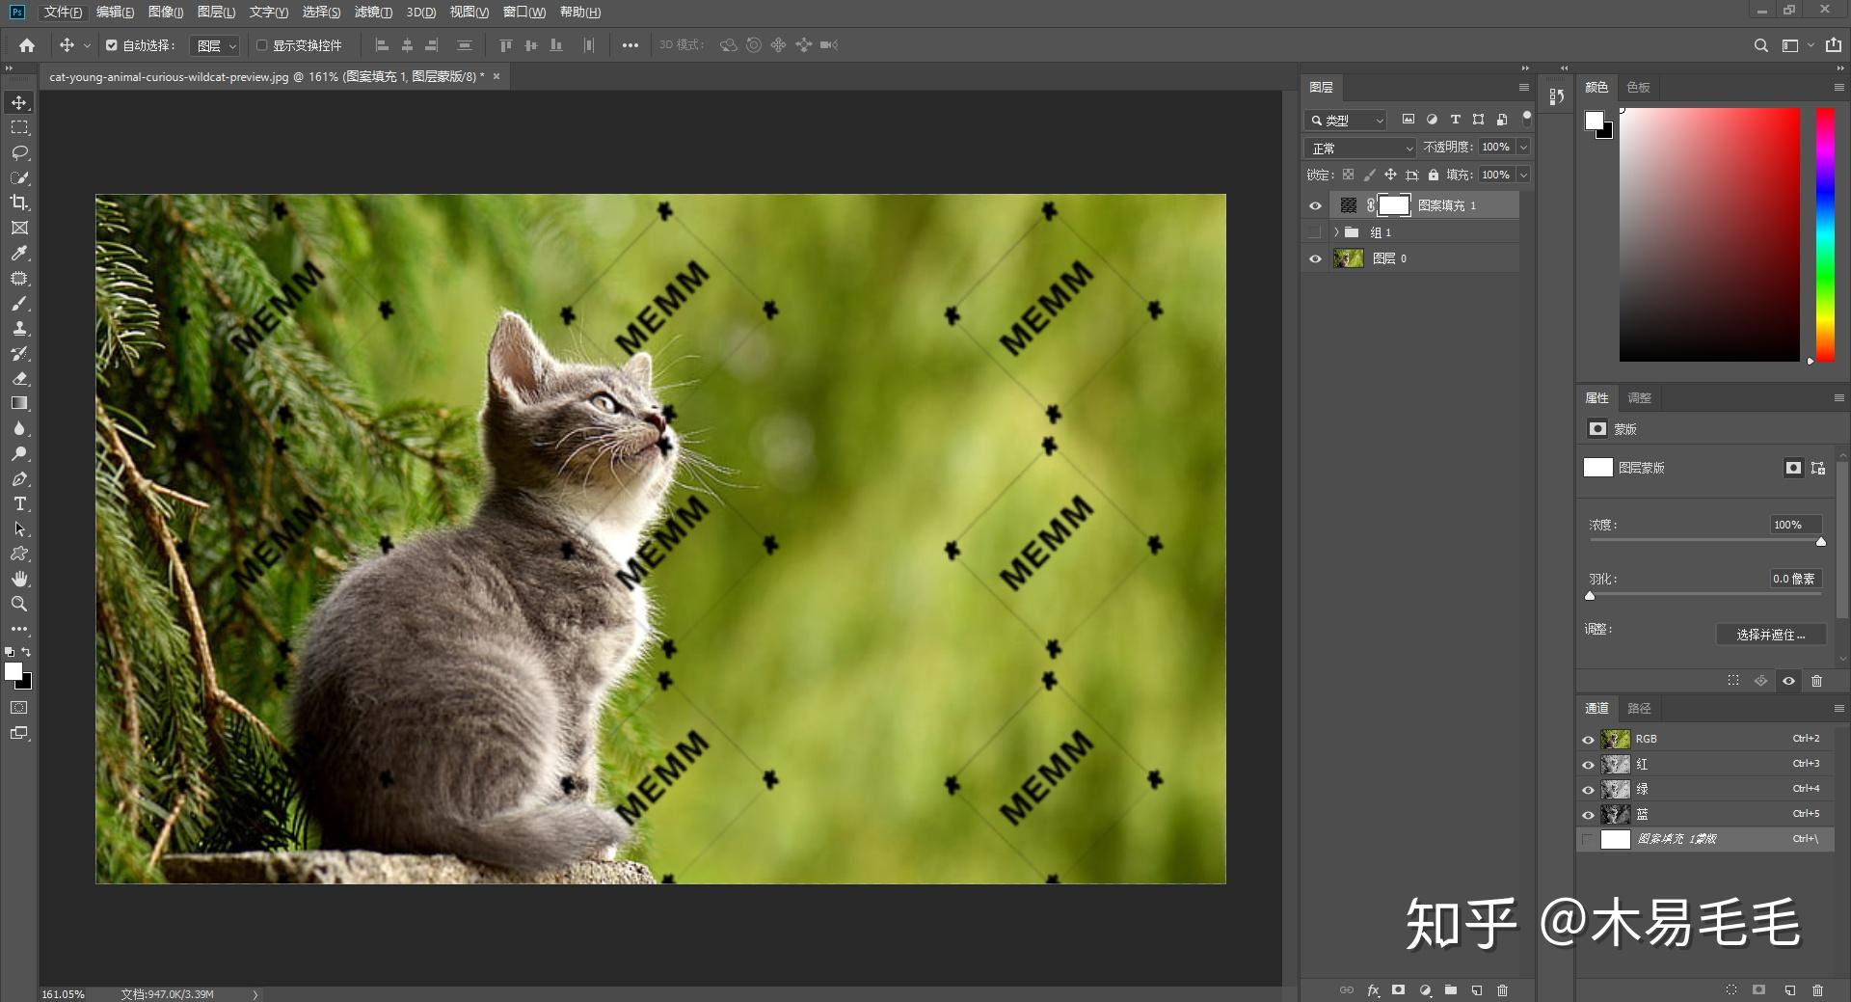This screenshot has height=1002, width=1851.
Task: Select the Gradient tool
Action: tap(19, 403)
